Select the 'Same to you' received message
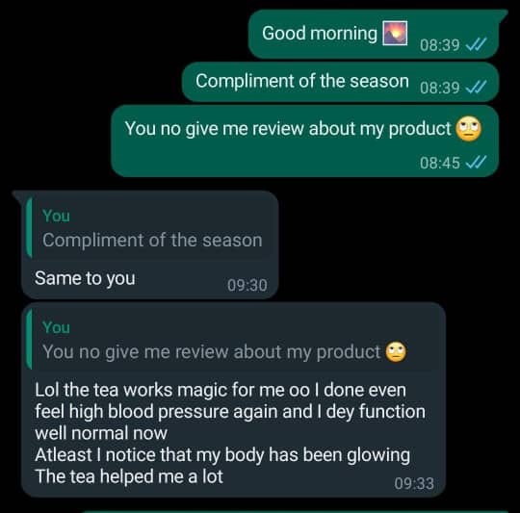The height and width of the screenshot is (513, 520). [x=150, y=244]
